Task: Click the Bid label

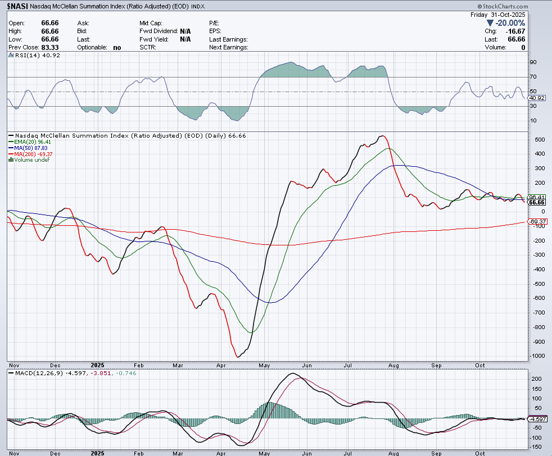Action: pyautogui.click(x=82, y=31)
